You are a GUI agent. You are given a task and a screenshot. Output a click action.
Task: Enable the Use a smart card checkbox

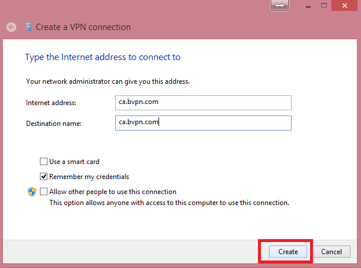click(x=43, y=162)
